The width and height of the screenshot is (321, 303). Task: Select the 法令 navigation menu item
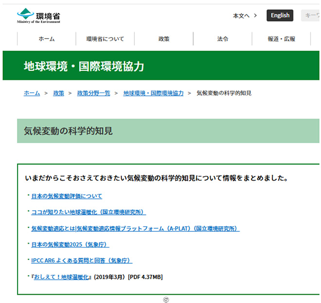point(223,39)
